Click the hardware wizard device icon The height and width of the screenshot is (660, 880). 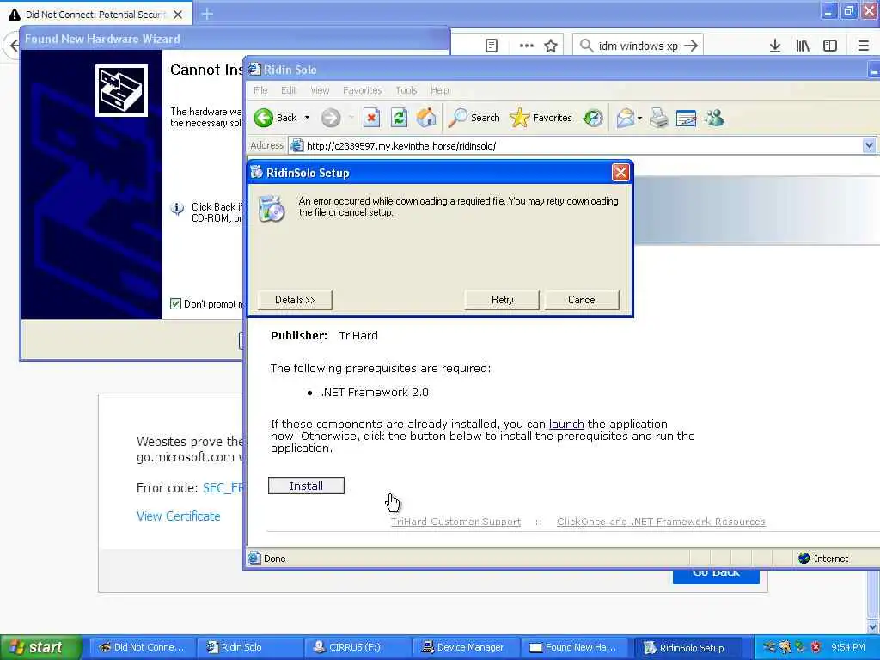(121, 90)
